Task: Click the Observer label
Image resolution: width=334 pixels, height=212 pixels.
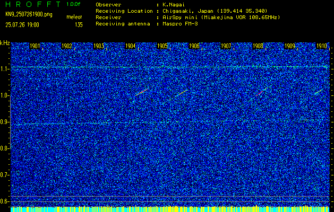Action: point(108,4)
